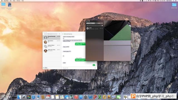Open System Preferences from the dock
The image size is (178, 100).
pyautogui.click(x=86, y=97)
